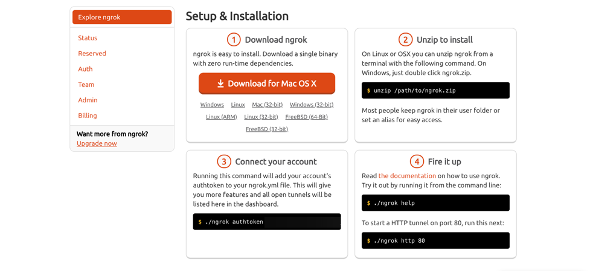Click the unzip /path/to/ngrok.zip command box
This screenshot has width=593, height=271.
coord(435,90)
